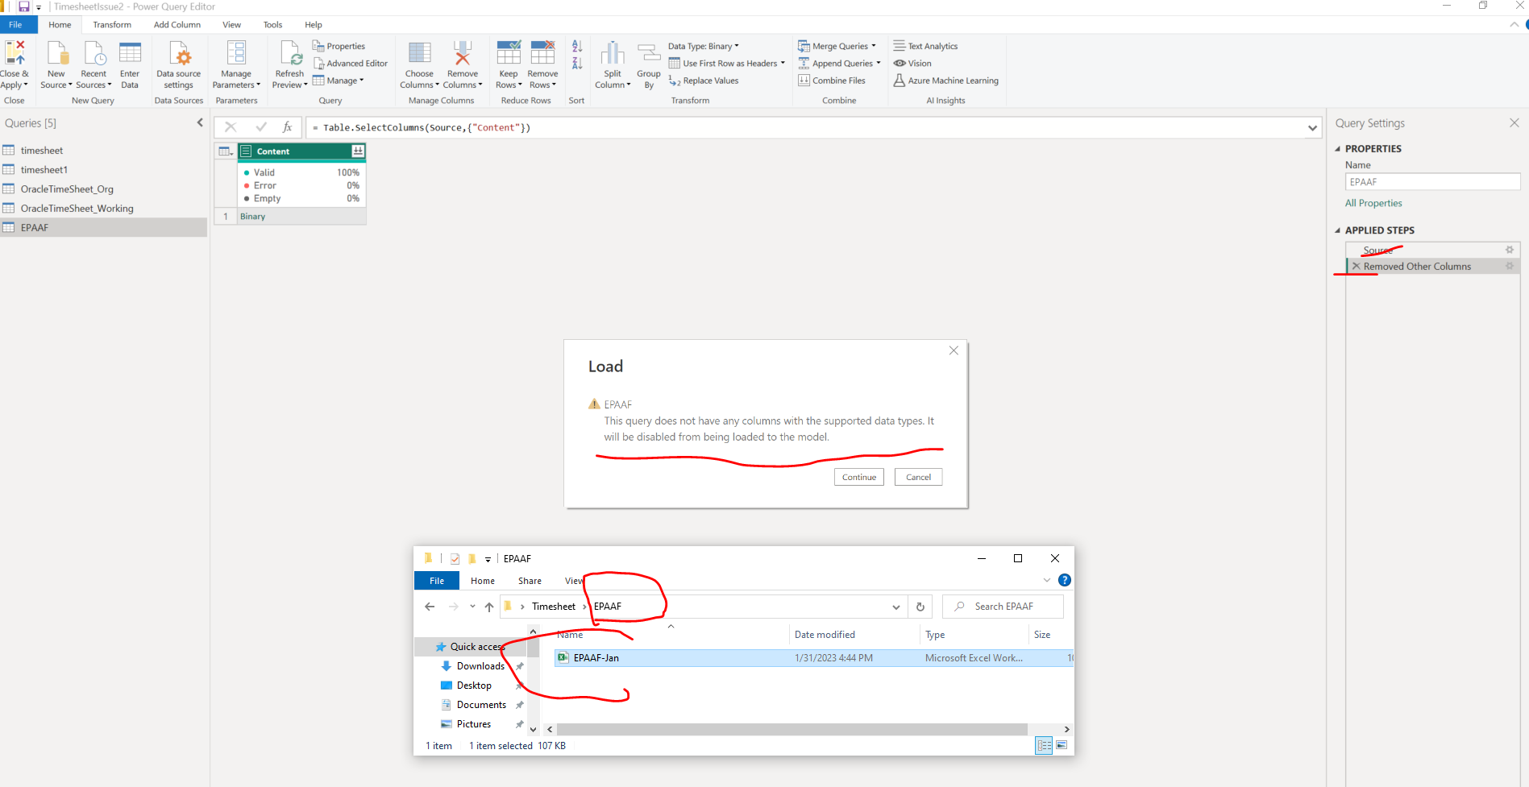Viewport: 1529px width, 787px height.
Task: Open the Transform ribbon tab
Action: [112, 25]
